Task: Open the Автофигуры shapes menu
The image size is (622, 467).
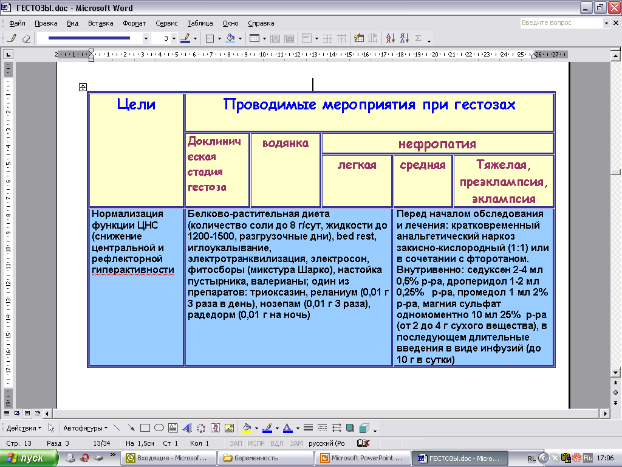Action: tap(85, 428)
